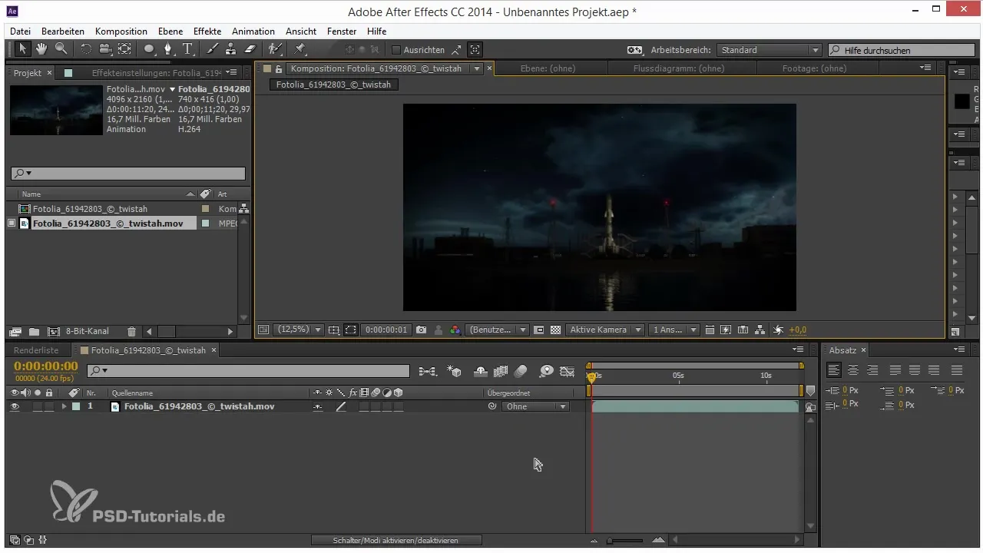Select the Text tool
Image resolution: width=983 pixels, height=553 pixels.
pos(188,49)
